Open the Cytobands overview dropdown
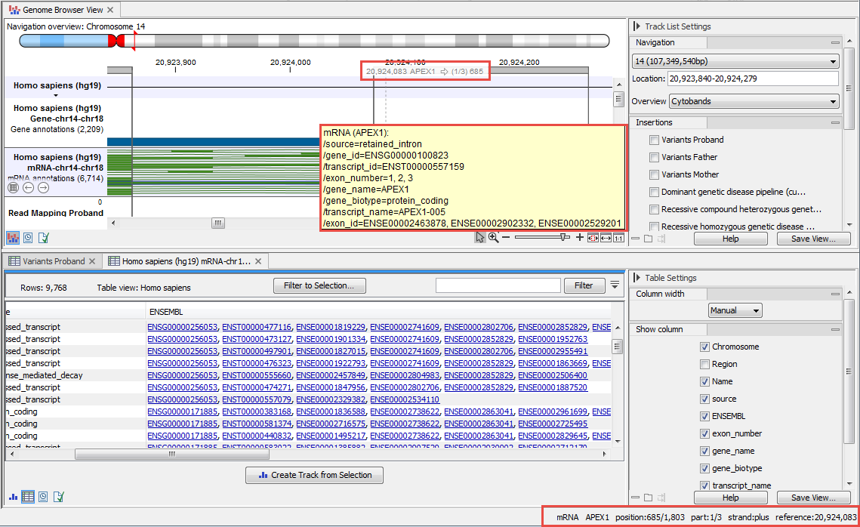Viewport: 860px width, 527px height. [755, 101]
